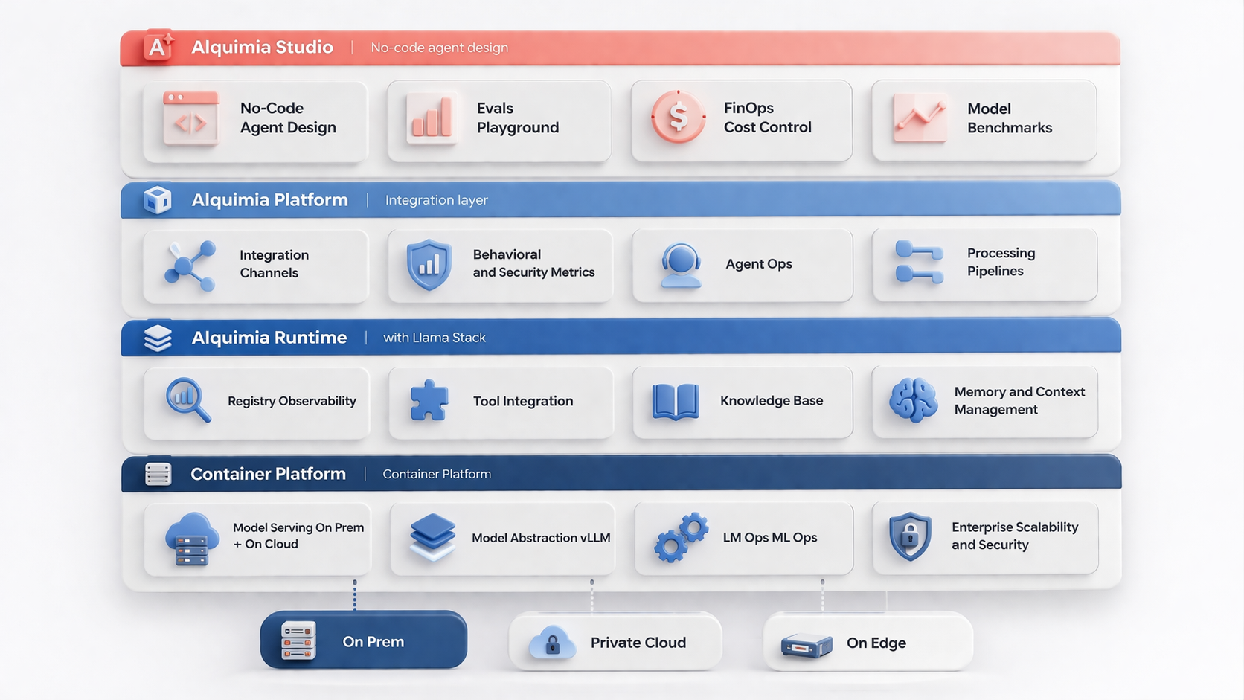This screenshot has height=700, width=1244.
Task: Click the LM Ops ML Ops gears icon
Action: tap(681, 537)
